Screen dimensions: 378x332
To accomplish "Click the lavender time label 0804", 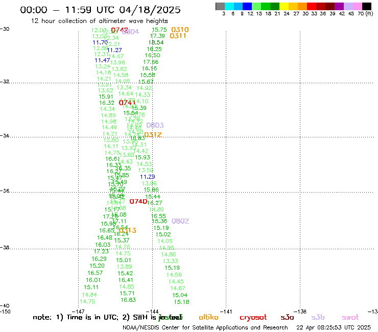I will click(x=130, y=32).
